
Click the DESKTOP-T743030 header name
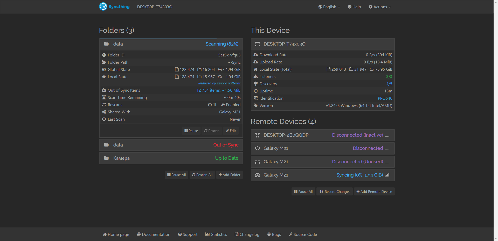285,44
